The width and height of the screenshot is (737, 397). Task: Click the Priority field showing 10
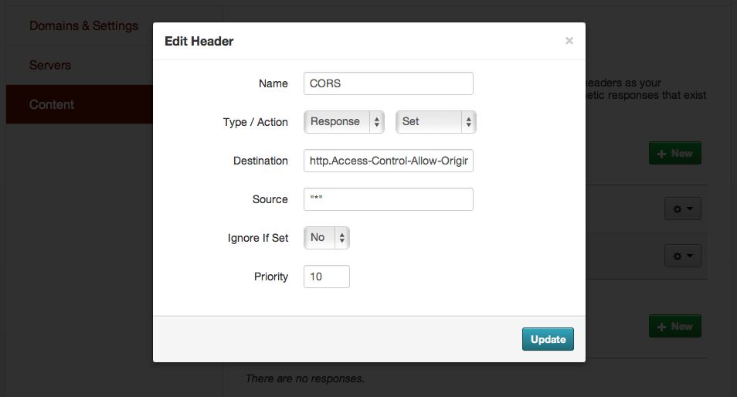click(327, 277)
